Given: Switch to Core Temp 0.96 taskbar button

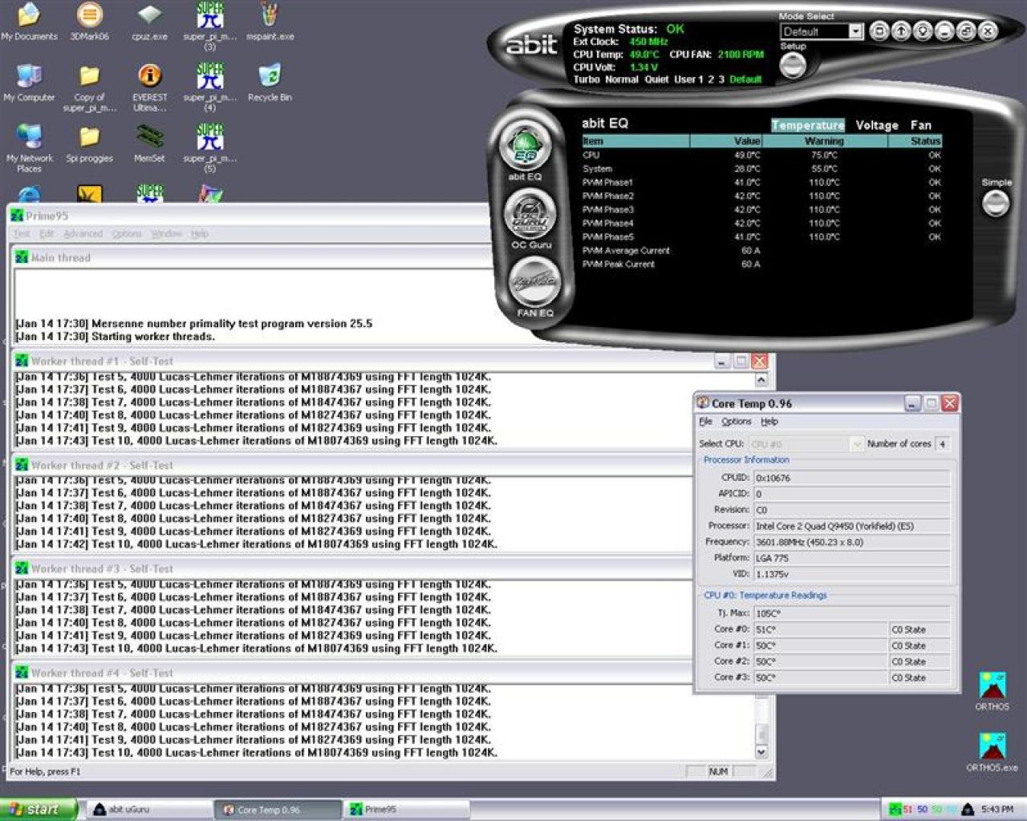Looking at the screenshot, I should click(x=278, y=810).
